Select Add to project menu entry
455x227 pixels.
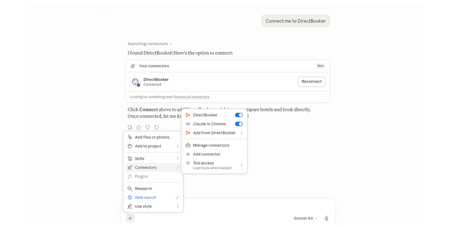tap(153, 146)
